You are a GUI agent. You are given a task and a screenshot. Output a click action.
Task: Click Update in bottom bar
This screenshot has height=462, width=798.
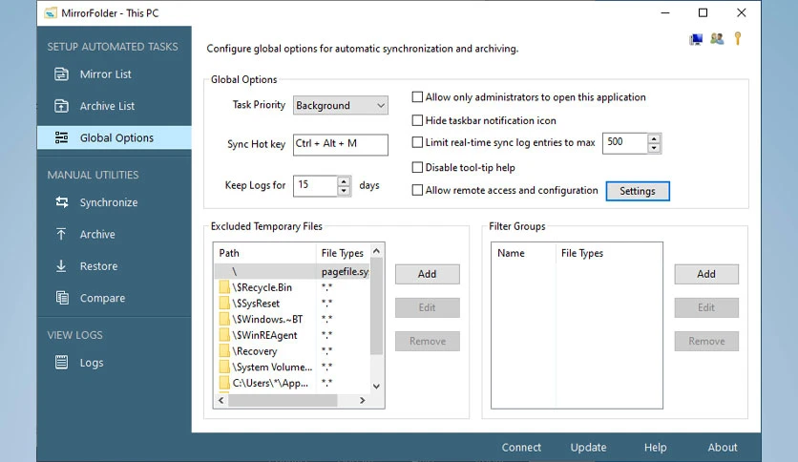coord(588,448)
